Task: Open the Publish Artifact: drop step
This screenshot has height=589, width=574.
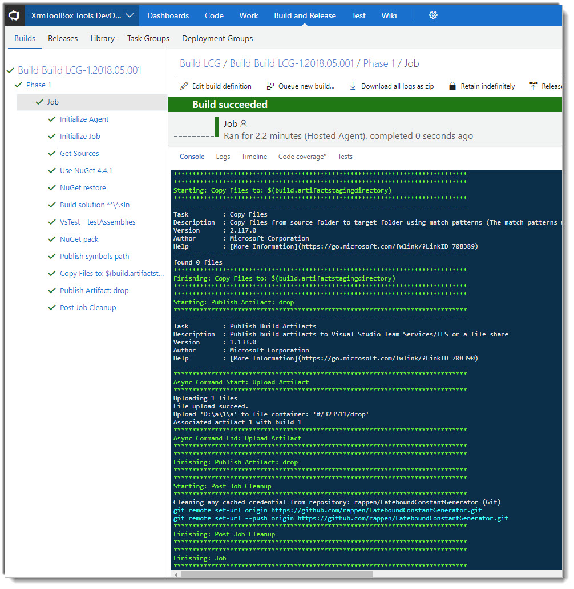Action: (94, 291)
